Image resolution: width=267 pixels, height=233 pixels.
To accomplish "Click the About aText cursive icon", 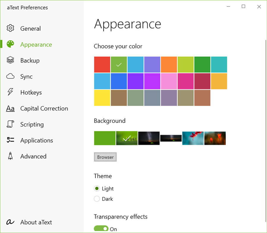I will pyautogui.click(x=10, y=222).
